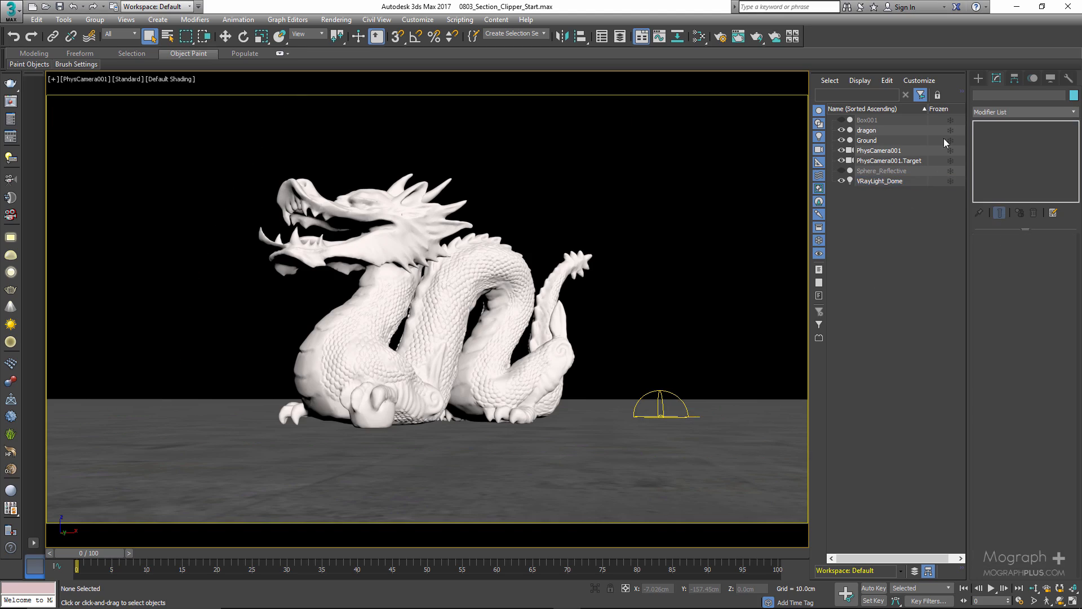Screen dimensions: 1082x609
Task: Click the Mirror tool icon
Action: [561, 37]
